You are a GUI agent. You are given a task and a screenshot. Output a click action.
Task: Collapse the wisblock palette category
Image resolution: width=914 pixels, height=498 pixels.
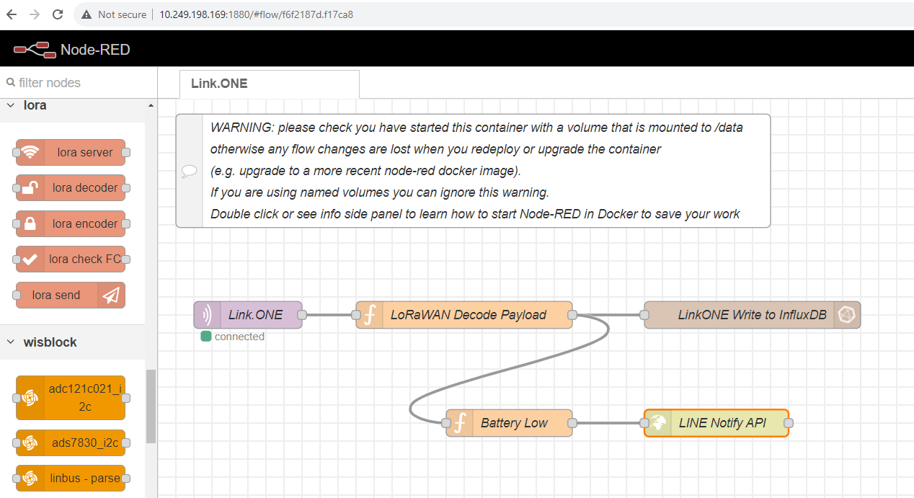[x=11, y=342]
